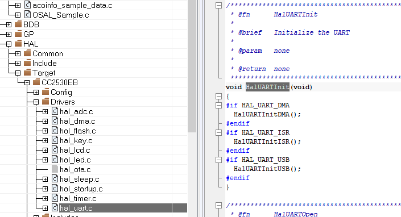Click the excluded hal_ota.c gray file icon
This screenshot has height=217, width=401.
pyautogui.click(x=55, y=169)
